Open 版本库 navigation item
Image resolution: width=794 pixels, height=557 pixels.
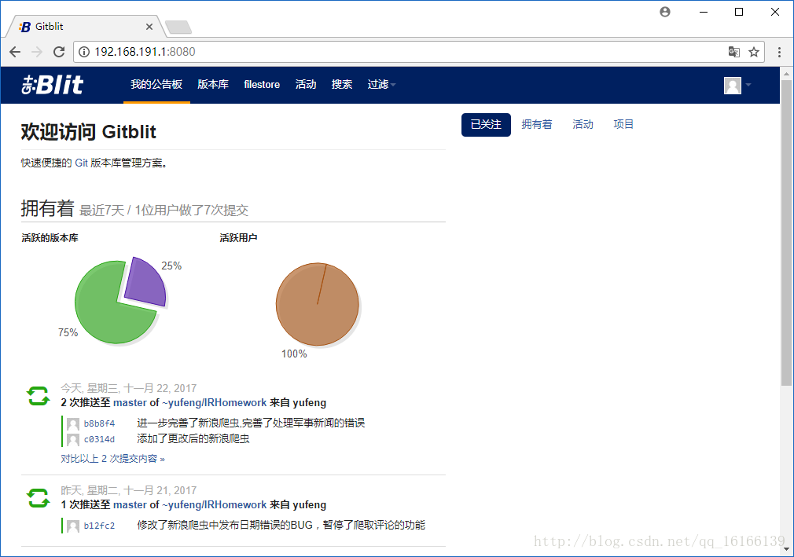click(213, 85)
